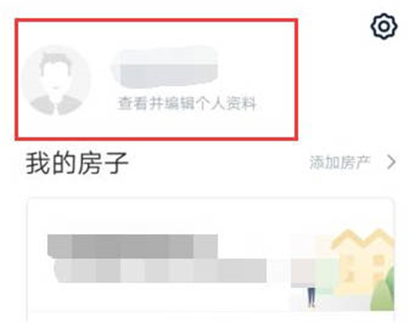Click the avatar's suit collar area

[x=56, y=106]
